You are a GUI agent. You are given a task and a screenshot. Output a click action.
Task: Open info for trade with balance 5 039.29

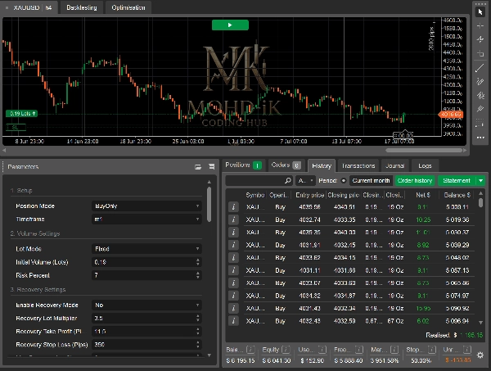[x=233, y=245]
